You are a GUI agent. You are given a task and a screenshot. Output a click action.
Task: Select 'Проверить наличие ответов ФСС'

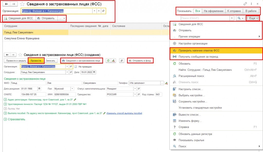click(x=216, y=50)
